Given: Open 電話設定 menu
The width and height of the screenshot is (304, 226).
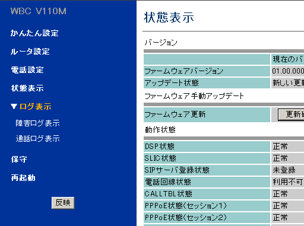Looking at the screenshot, I should click(x=27, y=70).
